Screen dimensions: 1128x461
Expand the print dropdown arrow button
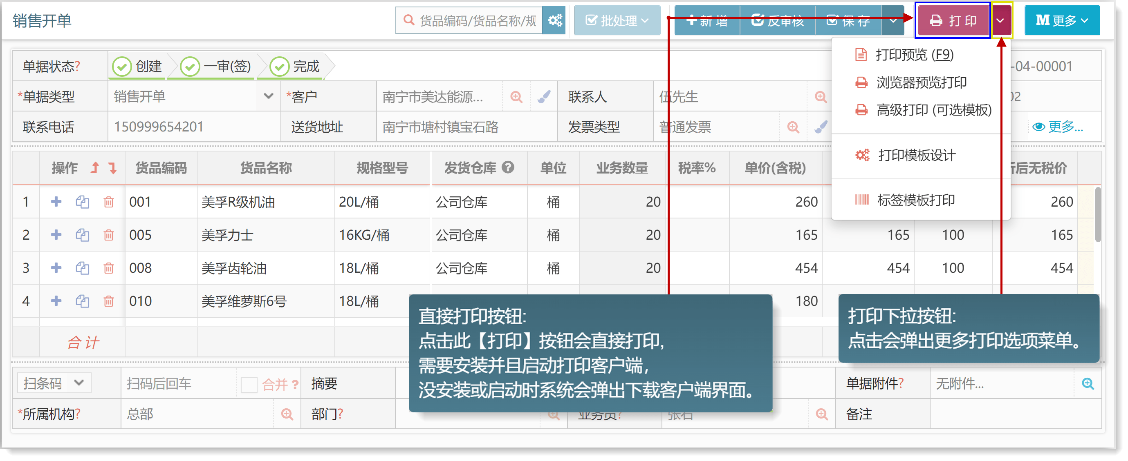(x=1000, y=20)
